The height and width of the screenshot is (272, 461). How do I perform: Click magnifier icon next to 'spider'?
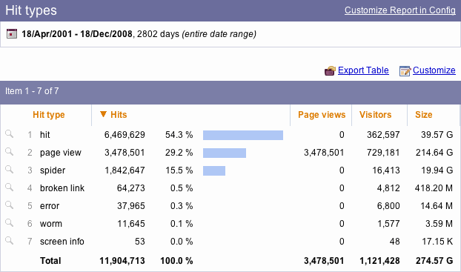[x=10, y=170]
